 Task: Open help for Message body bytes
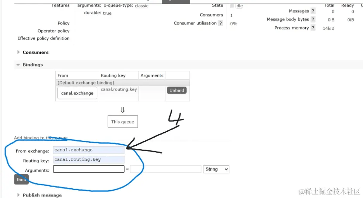(x=313, y=19)
